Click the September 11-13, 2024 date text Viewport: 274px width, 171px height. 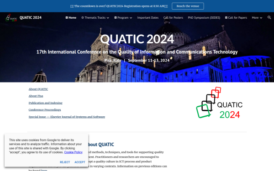click(x=149, y=60)
